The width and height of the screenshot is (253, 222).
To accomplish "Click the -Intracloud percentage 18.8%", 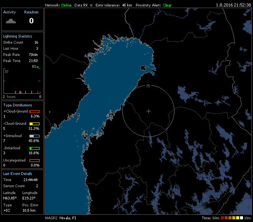I will click(x=34, y=153).
